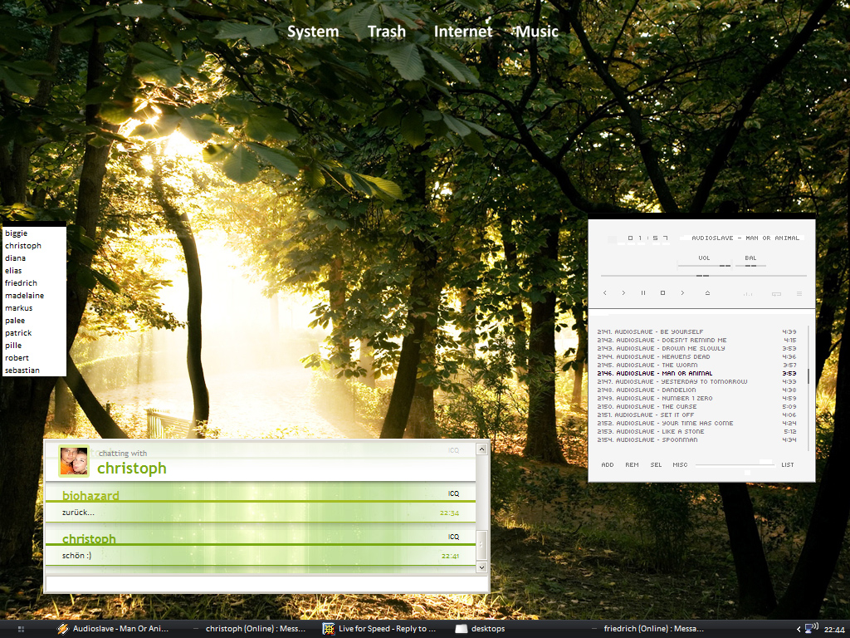Click the chat scrollbar down arrow
Screen dimensions: 850x638
[481, 567]
